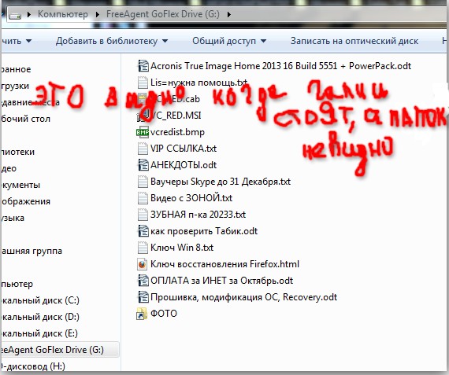Viewport: 449px width, 375px height.
Task: Click the АНЕКДОТЫ.odt document icon
Action: [143, 165]
